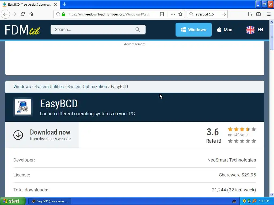Reload the current page
The image size is (274, 205).
click(23, 14)
